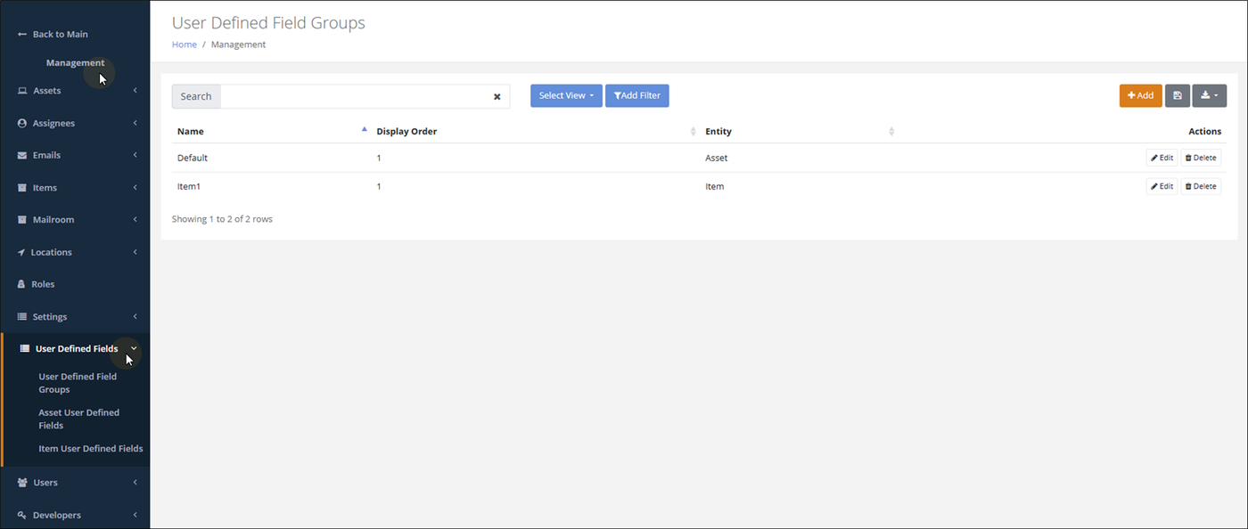Open the Select View dropdown
Screen dimensions: 1248x529
coord(566,95)
